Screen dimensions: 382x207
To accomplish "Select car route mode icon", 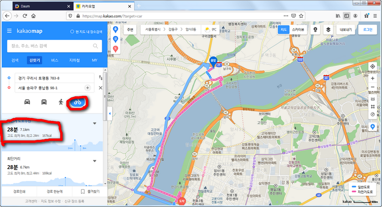I will tap(28, 102).
